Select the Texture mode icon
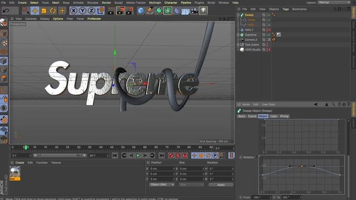Image resolution: width=356 pixels, height=200 pixels. click(4, 43)
